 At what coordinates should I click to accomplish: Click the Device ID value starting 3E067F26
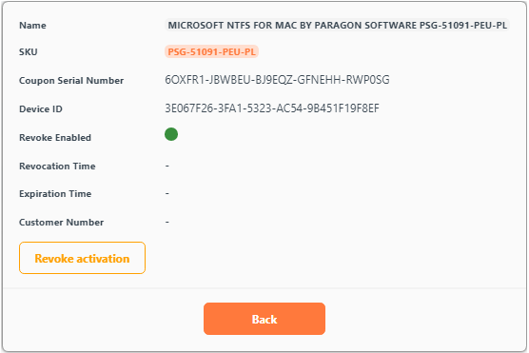click(272, 108)
